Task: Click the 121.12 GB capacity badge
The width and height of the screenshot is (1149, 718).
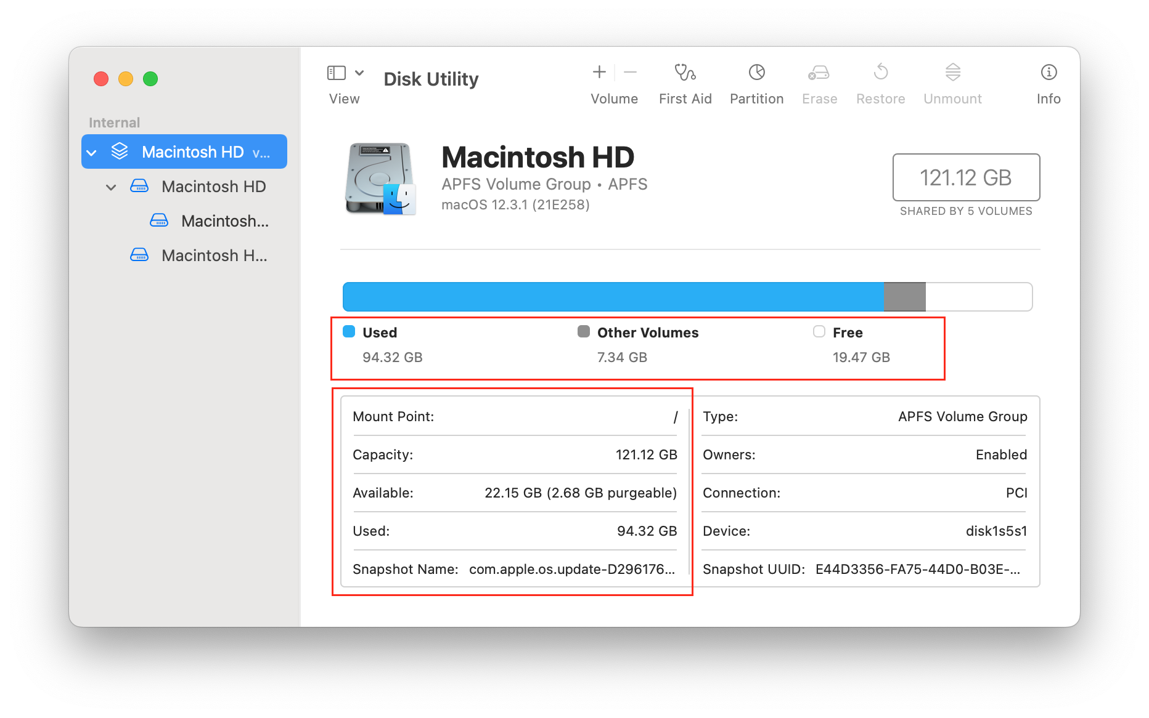Action: pyautogui.click(x=965, y=178)
